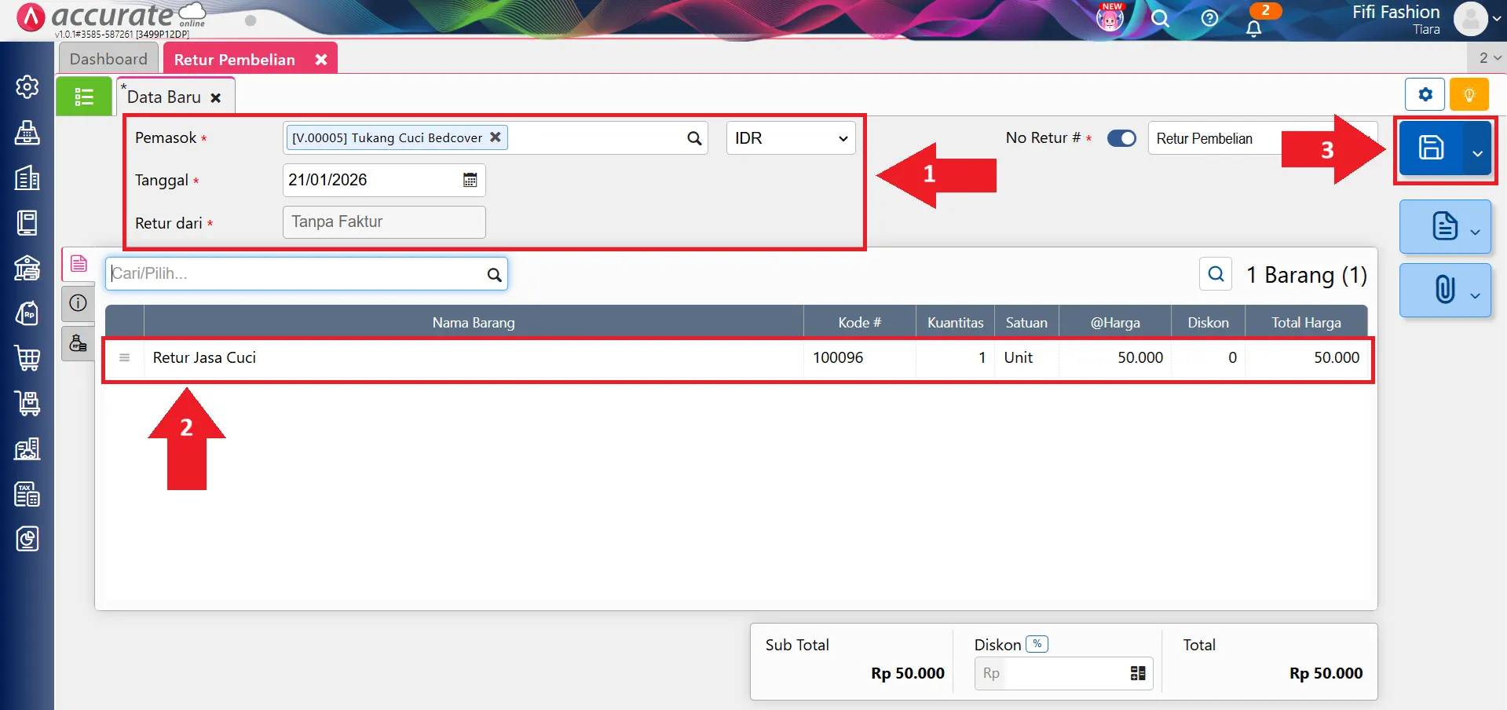Image resolution: width=1507 pixels, height=710 pixels.
Task: Toggle the Diskon percent mode button
Action: click(1037, 644)
